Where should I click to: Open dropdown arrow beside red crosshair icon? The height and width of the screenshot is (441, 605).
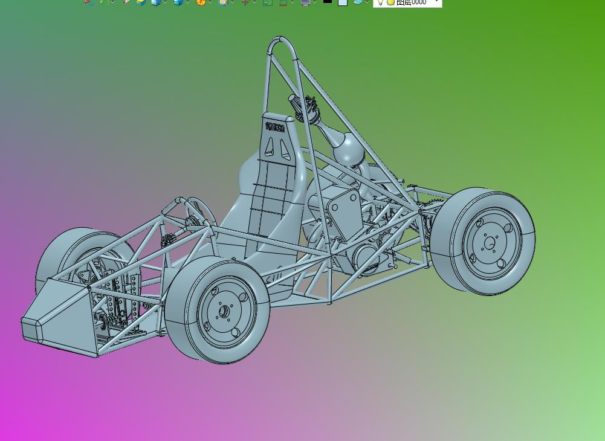pos(254,2)
